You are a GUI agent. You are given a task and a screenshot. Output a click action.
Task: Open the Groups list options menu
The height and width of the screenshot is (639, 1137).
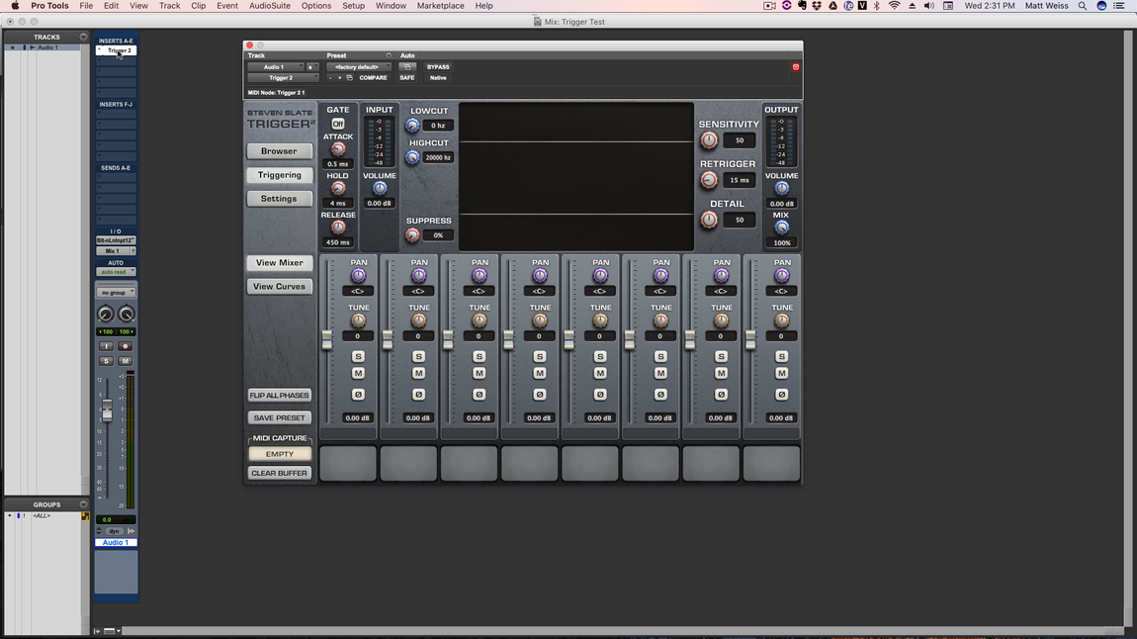pos(83,504)
